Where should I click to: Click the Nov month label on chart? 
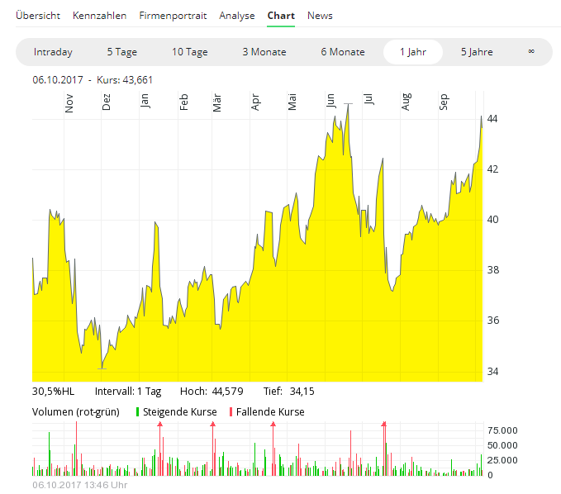[69, 103]
